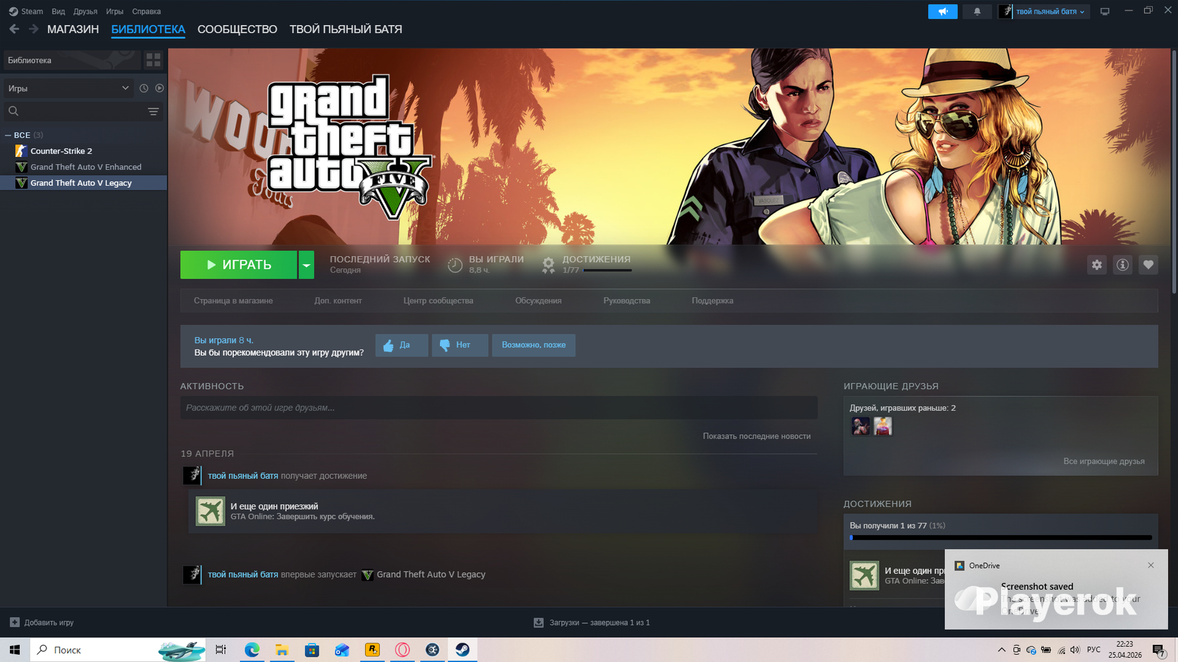Open game settings gear icon

tap(1097, 265)
